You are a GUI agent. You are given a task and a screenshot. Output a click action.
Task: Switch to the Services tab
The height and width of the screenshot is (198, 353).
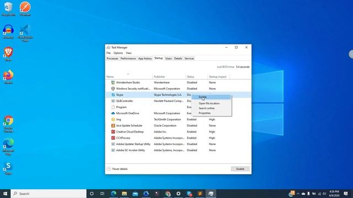[x=189, y=58]
